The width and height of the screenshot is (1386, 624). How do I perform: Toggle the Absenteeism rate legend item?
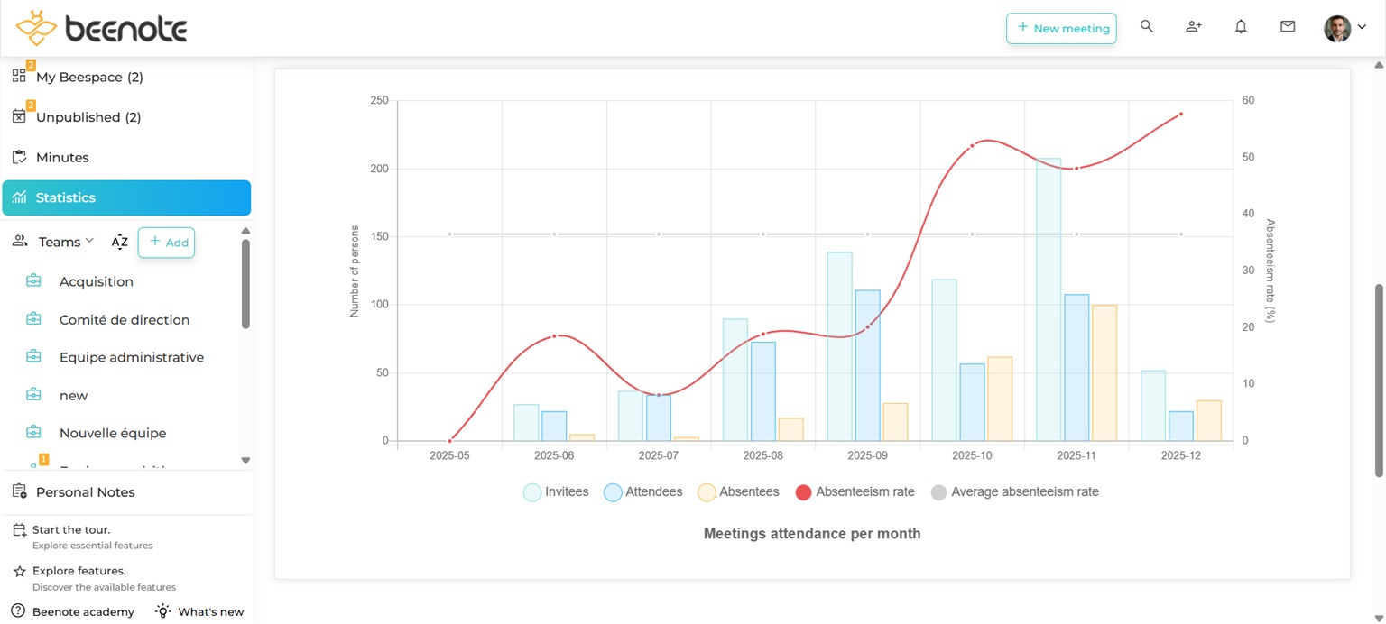854,491
